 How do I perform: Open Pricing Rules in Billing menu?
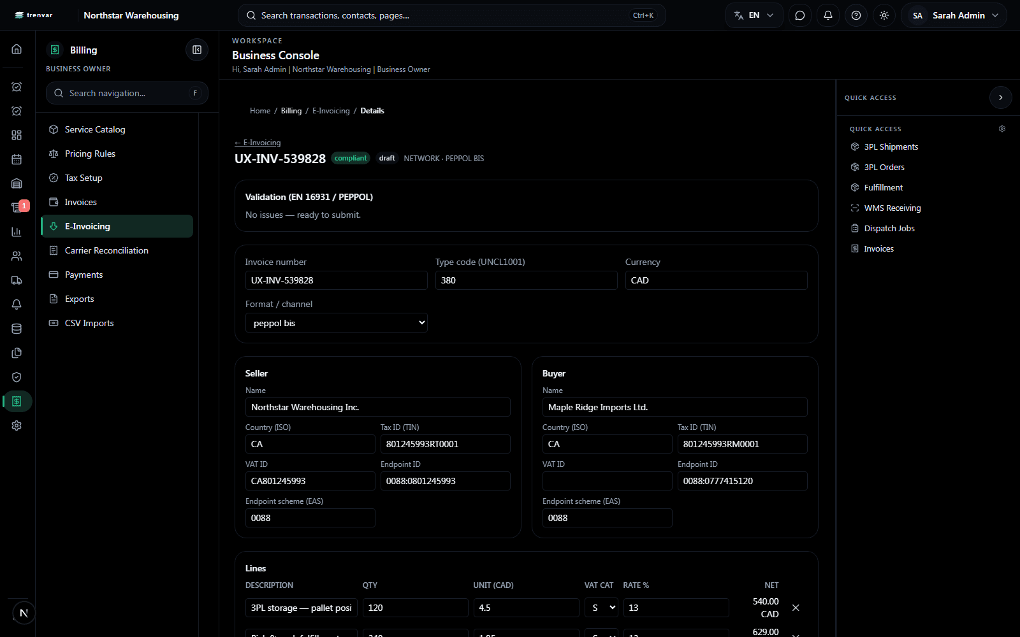click(x=117, y=154)
